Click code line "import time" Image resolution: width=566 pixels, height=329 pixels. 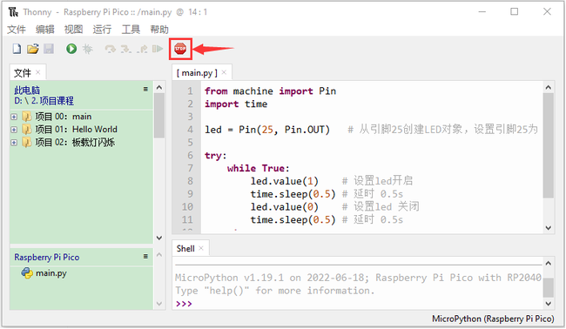click(x=236, y=104)
